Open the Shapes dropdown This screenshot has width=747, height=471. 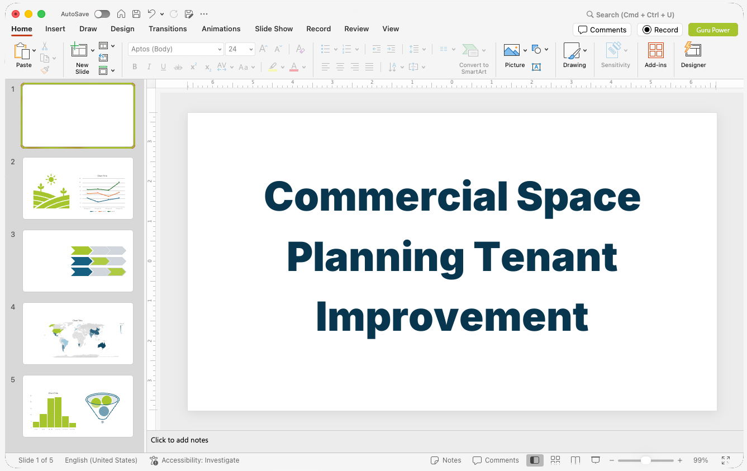click(540, 49)
